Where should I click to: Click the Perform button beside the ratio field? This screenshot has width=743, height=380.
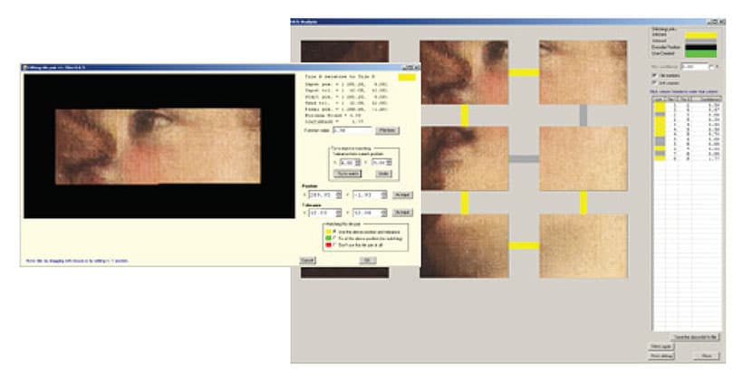click(x=387, y=130)
